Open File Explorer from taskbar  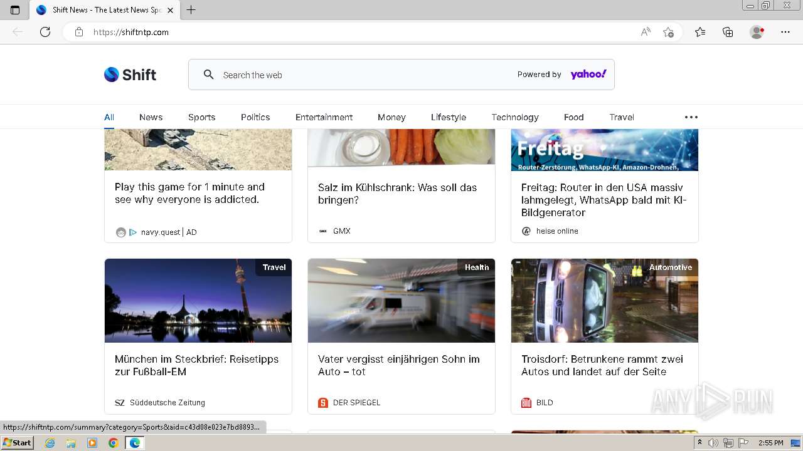(71, 443)
